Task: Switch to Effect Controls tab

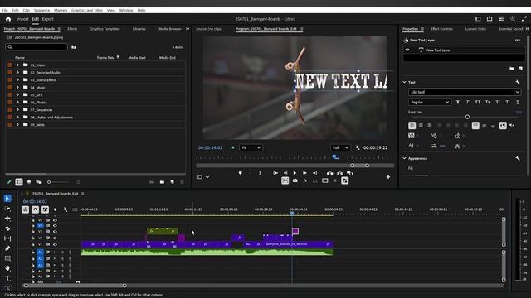Action: [441, 29]
